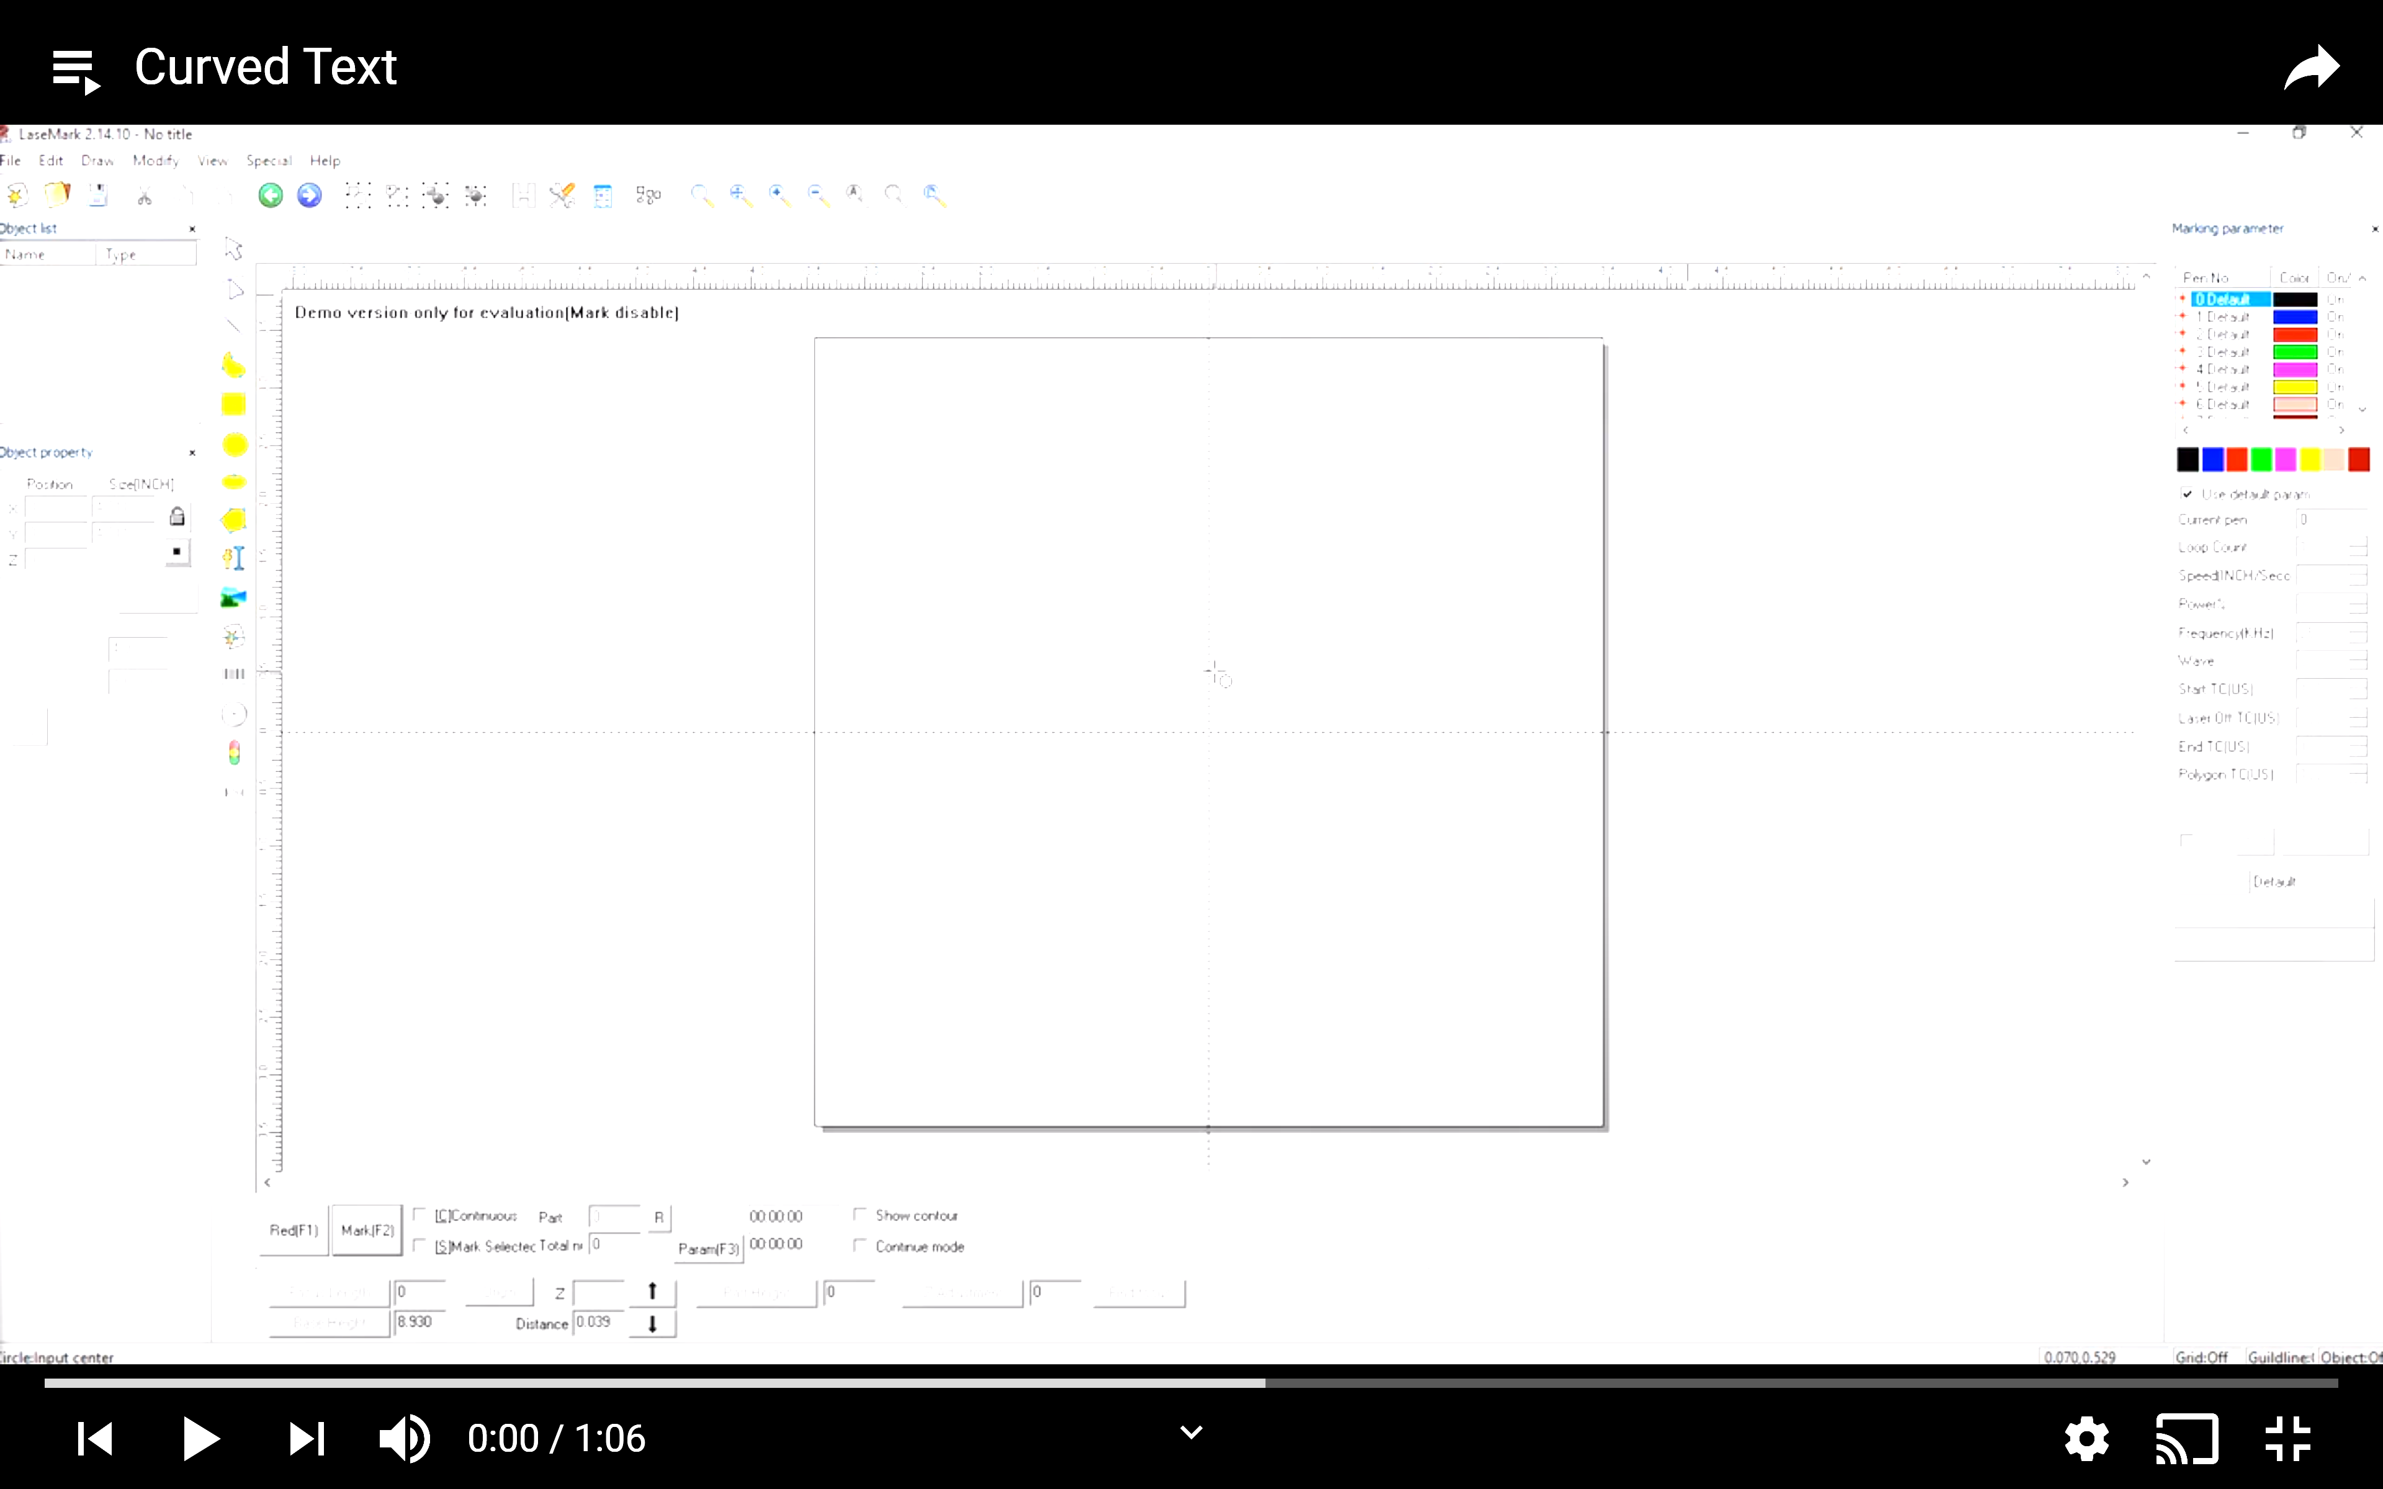Open the video quality settings gear
The width and height of the screenshot is (2383, 1489).
2086,1439
